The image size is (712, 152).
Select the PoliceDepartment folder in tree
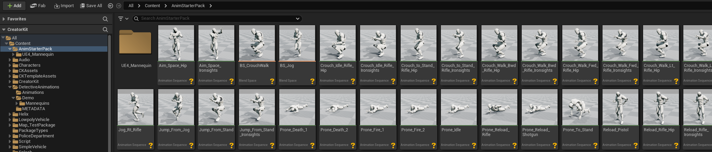[x=36, y=136]
